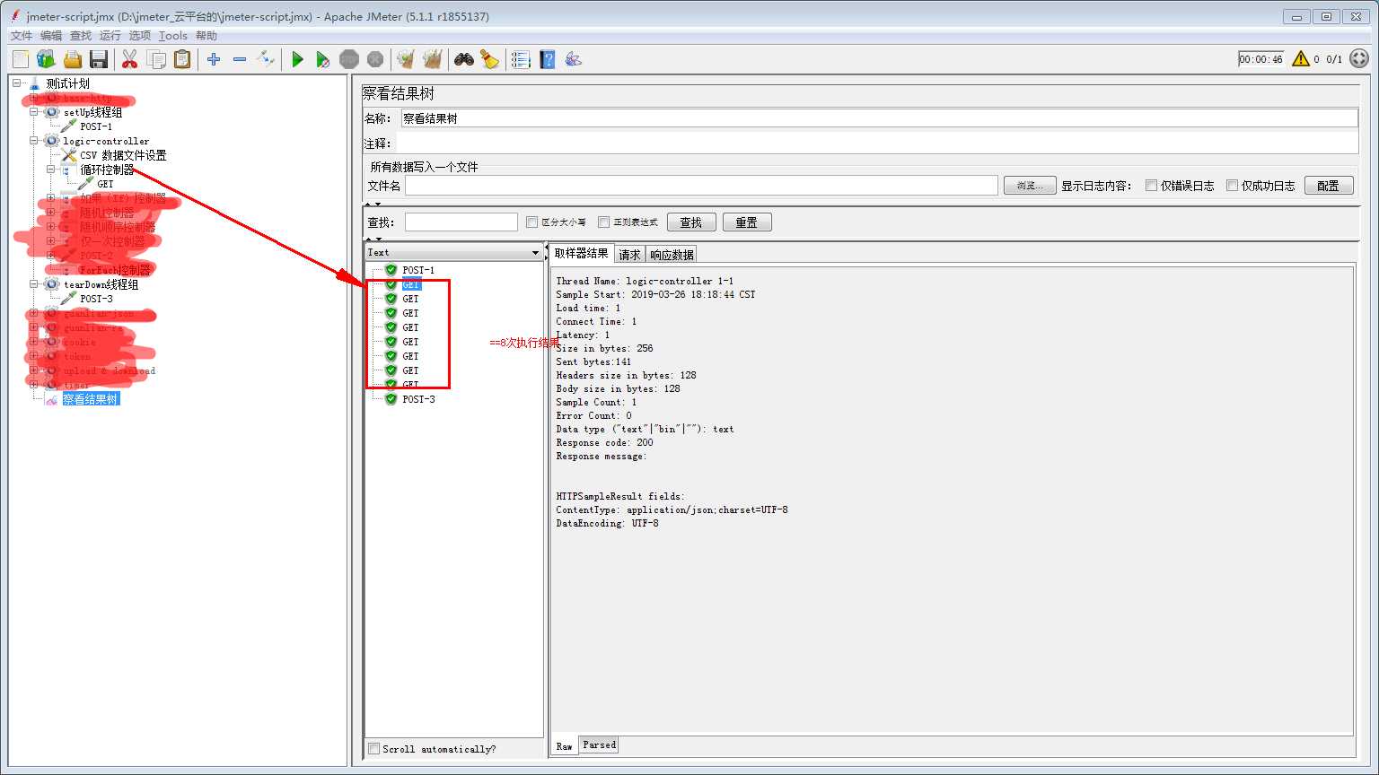
Task: Select the Raw view tab
Action: (565, 746)
